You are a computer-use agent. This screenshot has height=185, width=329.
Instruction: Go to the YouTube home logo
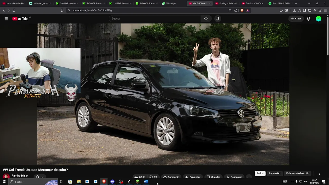tap(20, 18)
